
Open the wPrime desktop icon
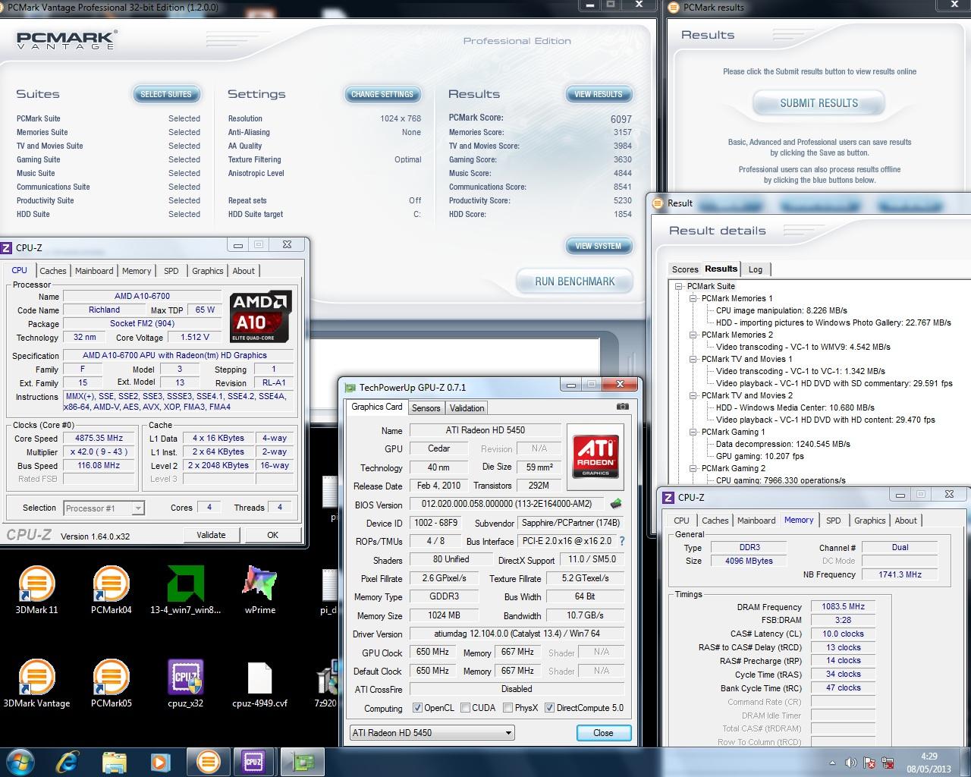click(x=259, y=590)
